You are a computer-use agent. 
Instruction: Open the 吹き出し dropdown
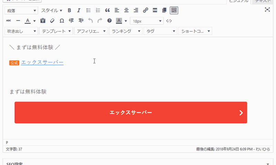21,31
